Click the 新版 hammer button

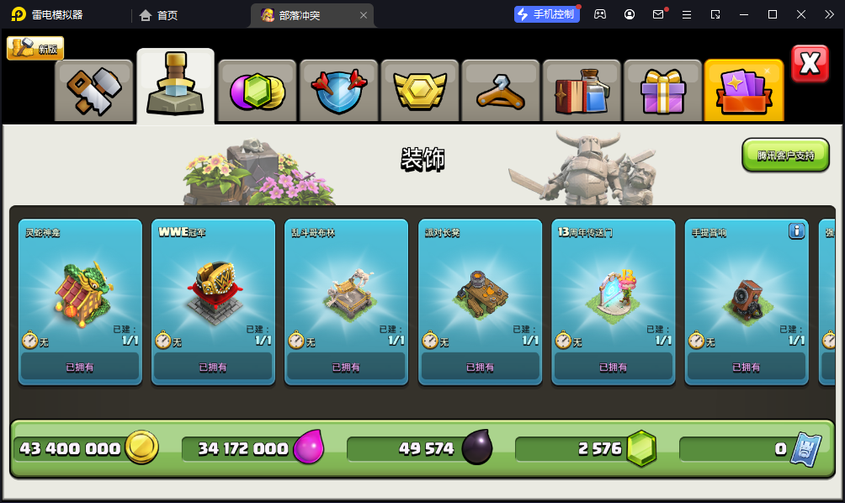tap(35, 49)
